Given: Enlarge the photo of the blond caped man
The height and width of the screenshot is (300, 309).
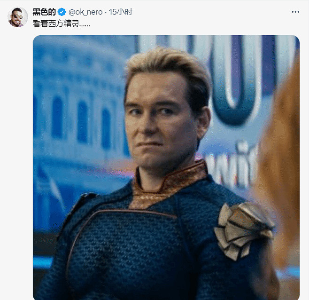Looking at the screenshot, I should (x=166, y=167).
